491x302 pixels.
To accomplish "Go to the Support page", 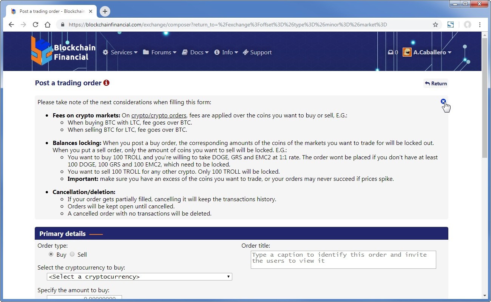I will tap(257, 52).
